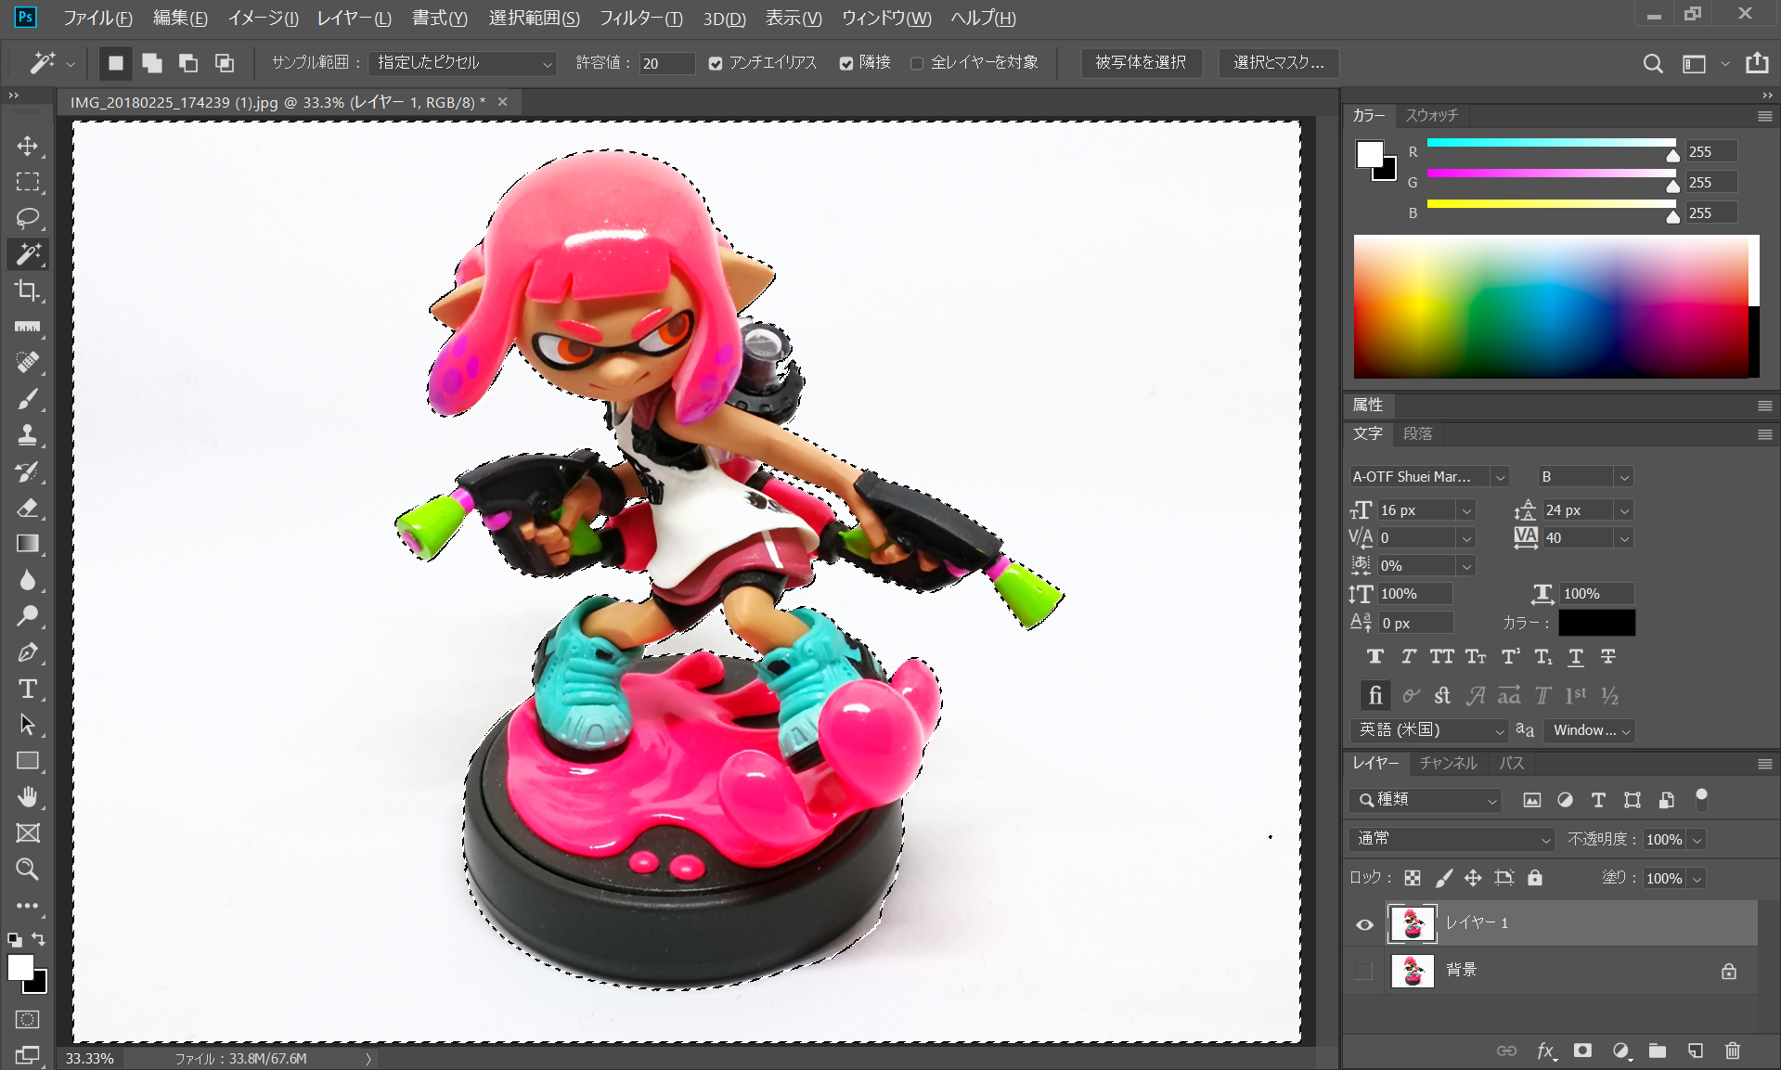The image size is (1781, 1070).
Task: Toggle Faux Bold style button
Action: tap(1375, 657)
